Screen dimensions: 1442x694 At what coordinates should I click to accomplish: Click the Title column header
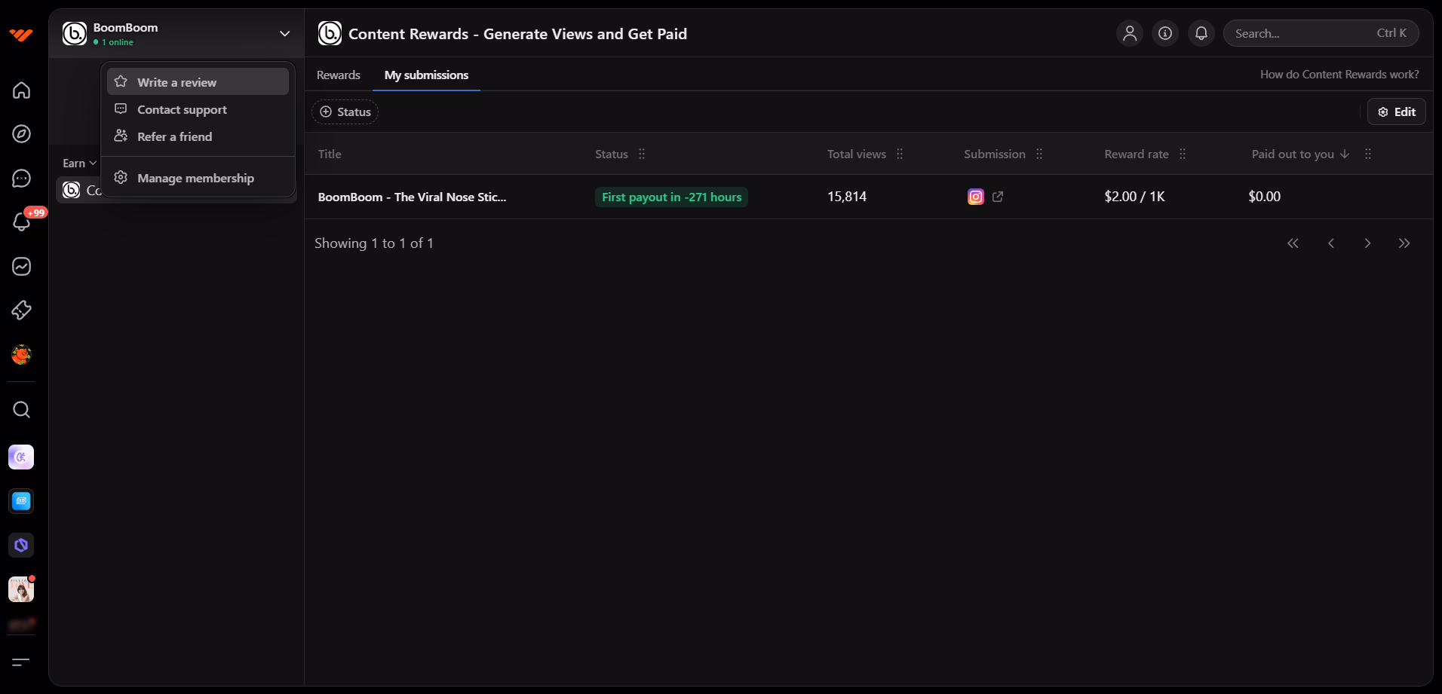click(330, 154)
